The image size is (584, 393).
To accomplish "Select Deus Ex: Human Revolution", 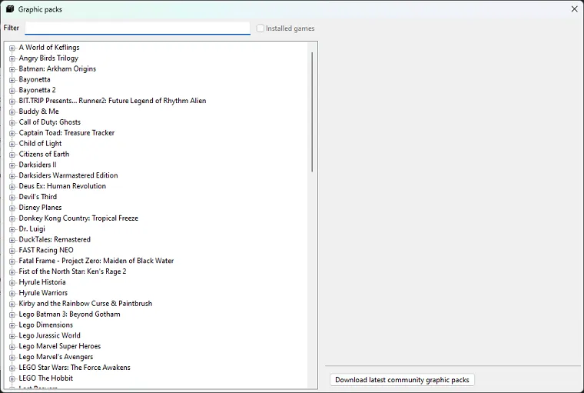I will (x=62, y=186).
